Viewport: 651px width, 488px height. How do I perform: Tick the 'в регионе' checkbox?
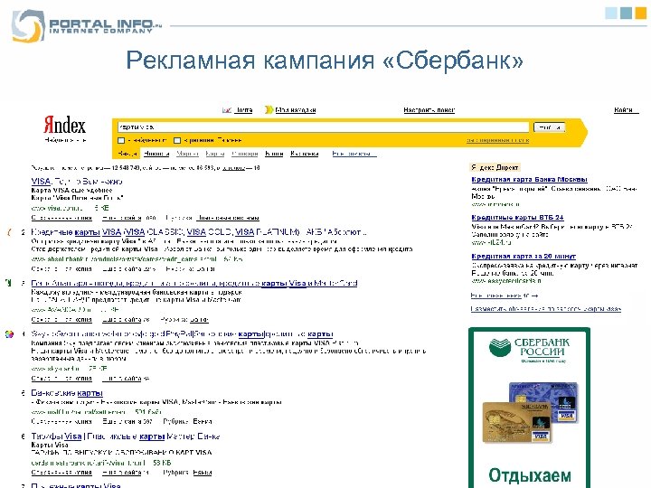[x=177, y=141]
